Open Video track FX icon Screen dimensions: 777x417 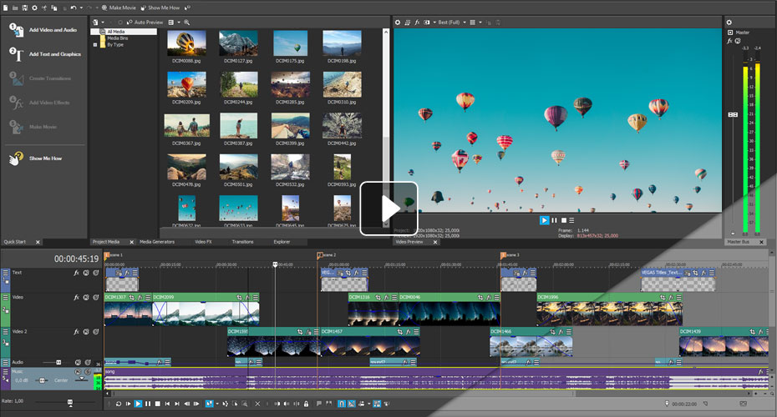[x=76, y=297]
